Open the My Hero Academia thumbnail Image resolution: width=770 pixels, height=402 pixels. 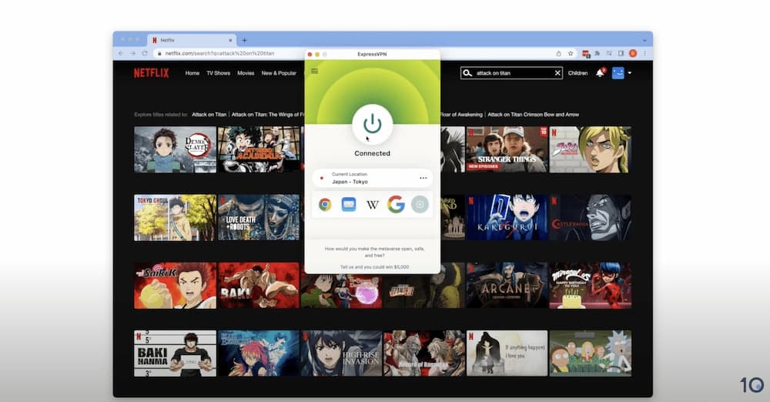tap(259, 149)
